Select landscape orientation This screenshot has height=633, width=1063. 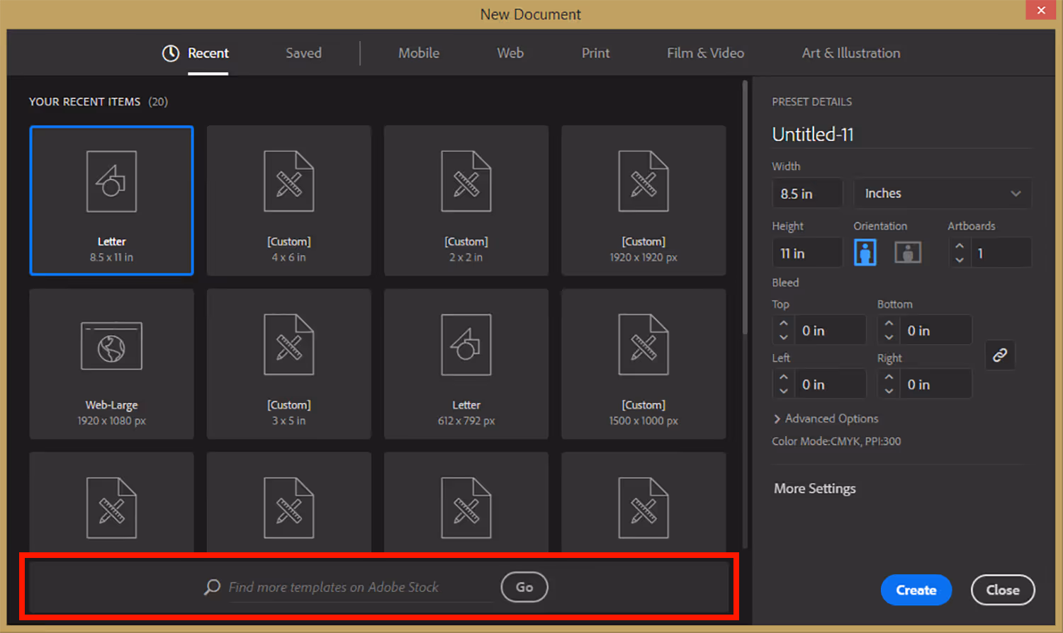(908, 252)
